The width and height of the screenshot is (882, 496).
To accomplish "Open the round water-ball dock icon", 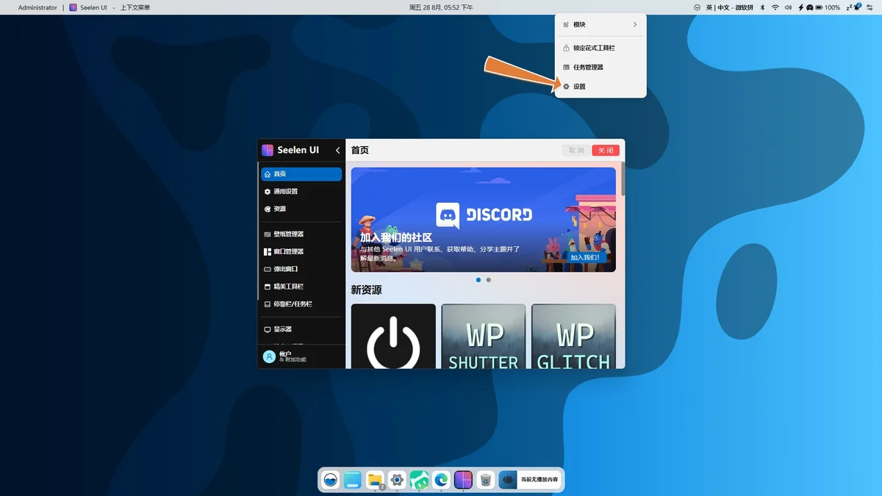I will click(x=331, y=480).
